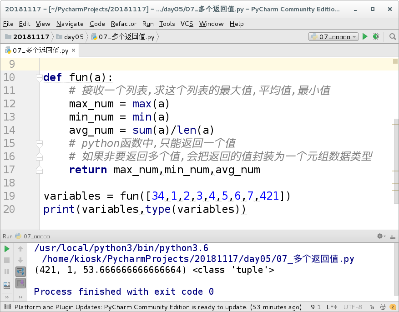Click the Stop icon in the Run panel
Viewport: 399px width, 312px height.
pos(7,260)
